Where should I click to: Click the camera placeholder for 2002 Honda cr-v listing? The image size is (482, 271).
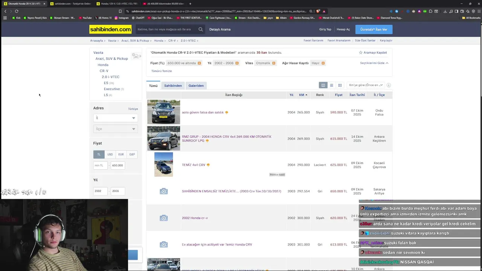pos(163,218)
